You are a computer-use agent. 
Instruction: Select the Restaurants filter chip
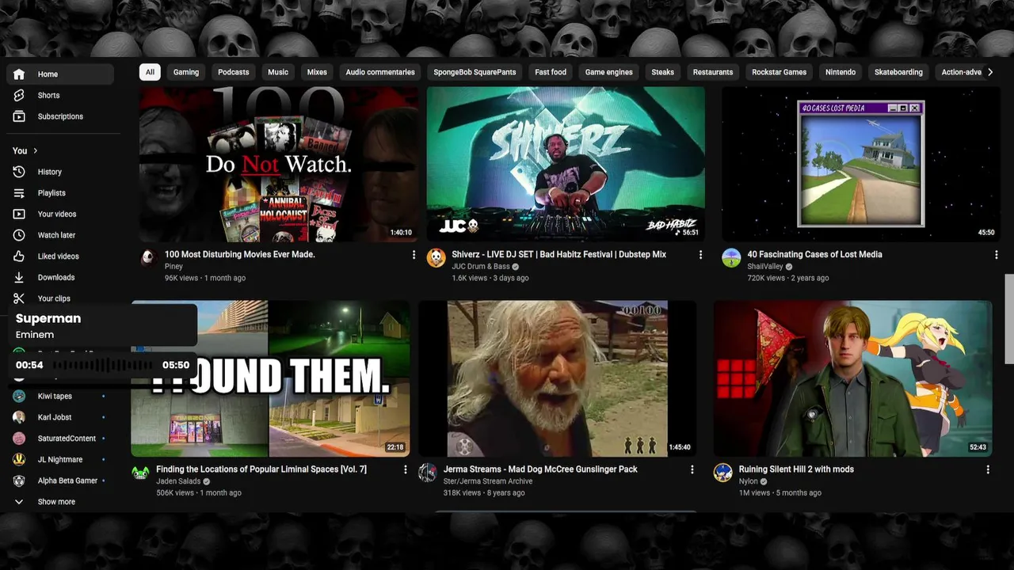pyautogui.click(x=713, y=72)
